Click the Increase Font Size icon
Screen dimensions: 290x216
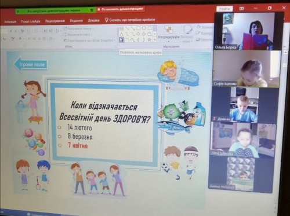pos(10,31)
